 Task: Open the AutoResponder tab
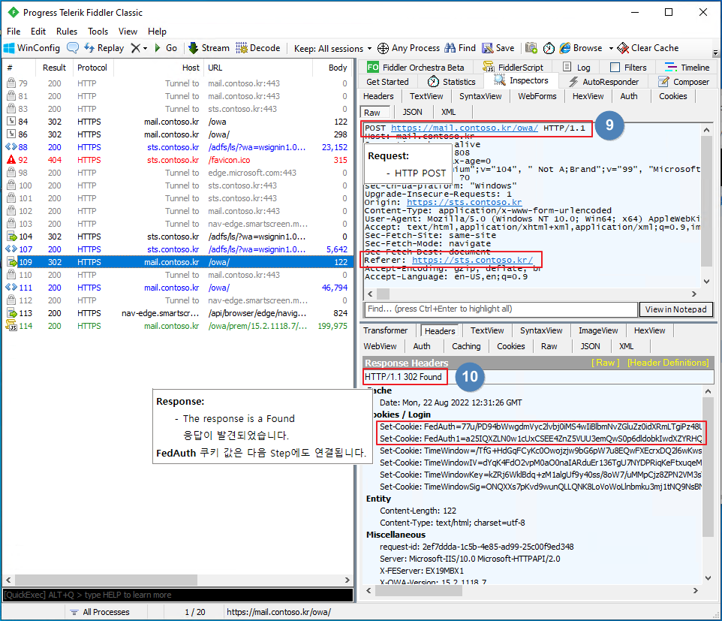coord(603,82)
